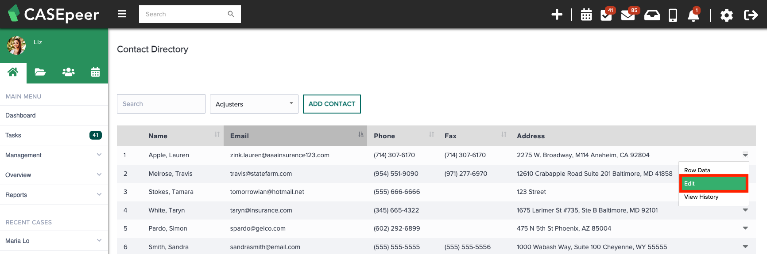This screenshot has height=254, width=767.
Task: Select the home tab icon in sidebar
Action: 13,72
